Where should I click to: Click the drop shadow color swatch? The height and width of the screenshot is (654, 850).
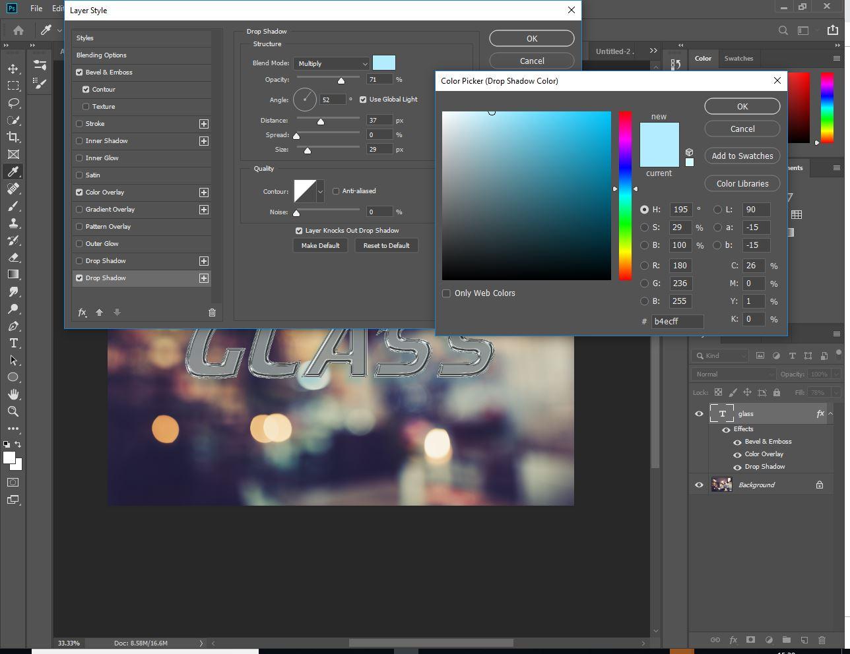(x=384, y=63)
